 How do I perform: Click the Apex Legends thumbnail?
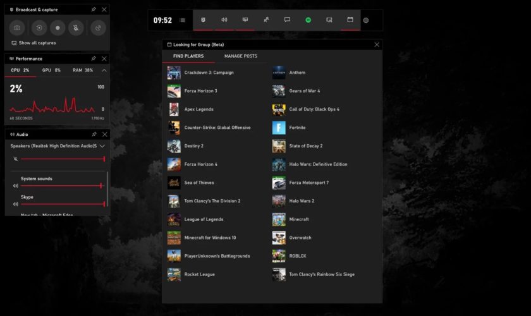[x=174, y=109]
